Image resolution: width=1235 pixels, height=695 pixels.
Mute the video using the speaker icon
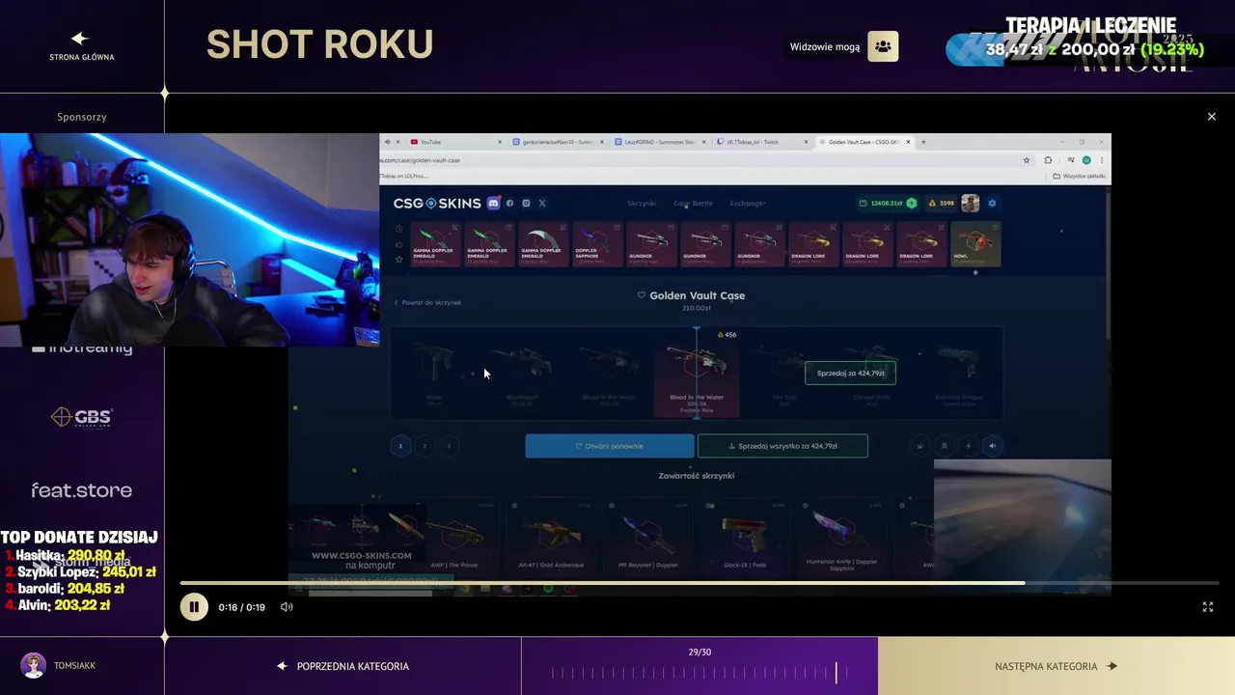tap(287, 607)
